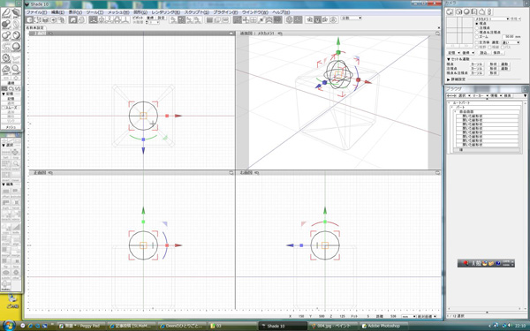Select 自由曲面 in the Browser tree
This screenshot has width=530, height=331.
pyautogui.click(x=466, y=112)
